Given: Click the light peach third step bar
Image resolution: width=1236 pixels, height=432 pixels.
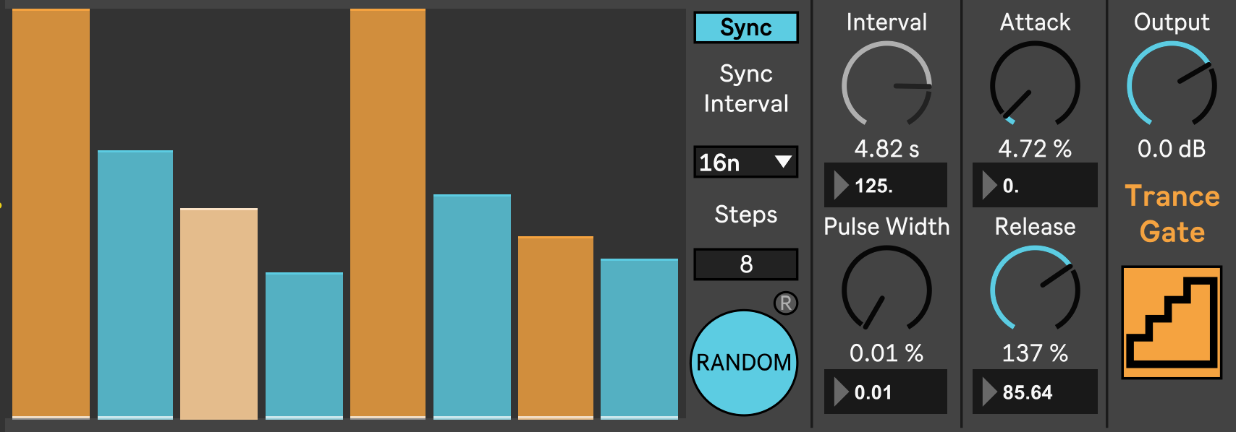Looking at the screenshot, I should (x=219, y=314).
